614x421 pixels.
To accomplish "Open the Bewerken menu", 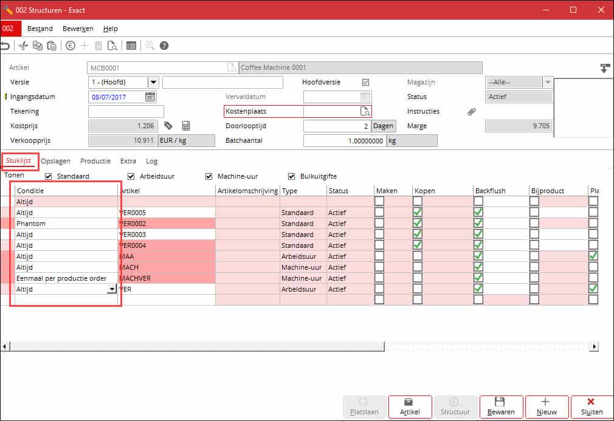I will pyautogui.click(x=78, y=29).
